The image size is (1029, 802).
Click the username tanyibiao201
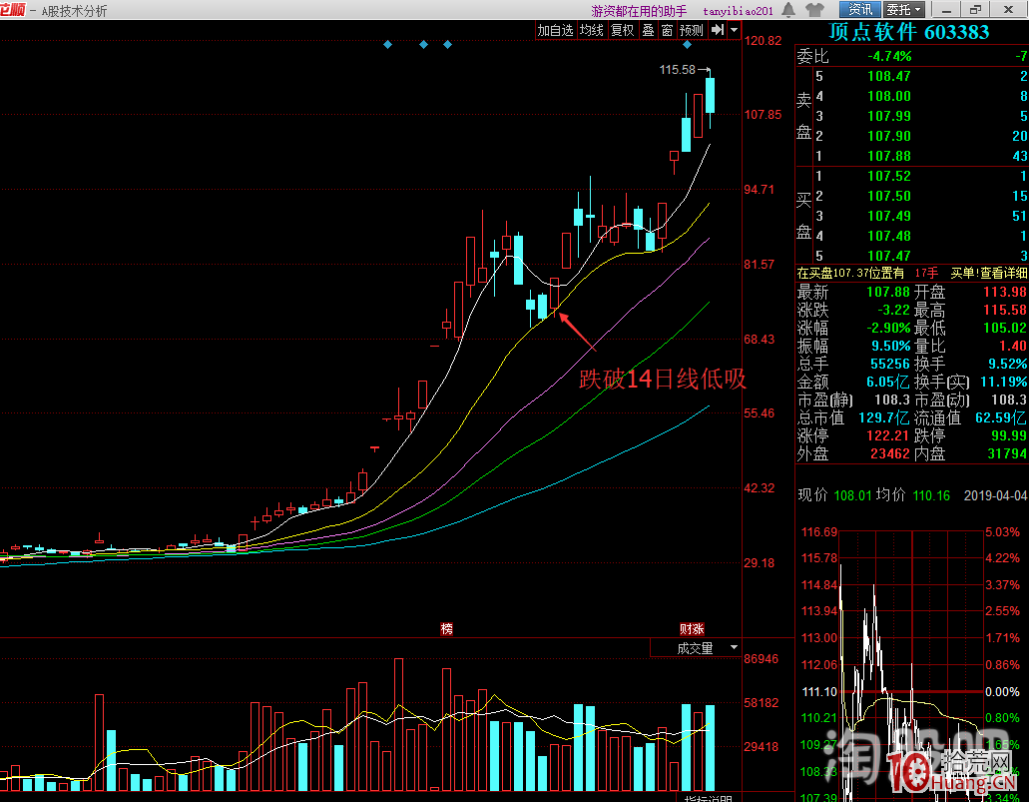click(738, 11)
